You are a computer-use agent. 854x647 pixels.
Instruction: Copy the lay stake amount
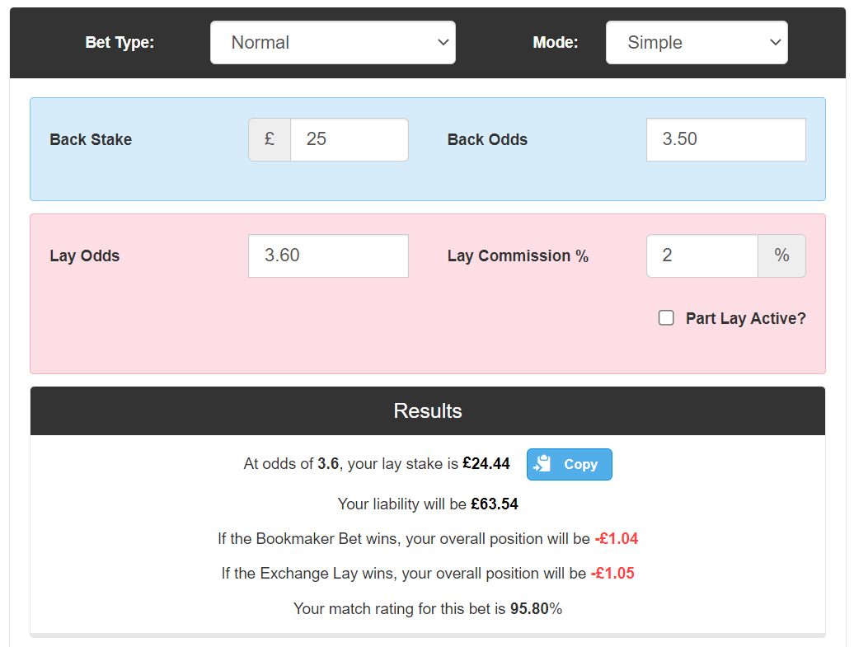[x=569, y=464]
